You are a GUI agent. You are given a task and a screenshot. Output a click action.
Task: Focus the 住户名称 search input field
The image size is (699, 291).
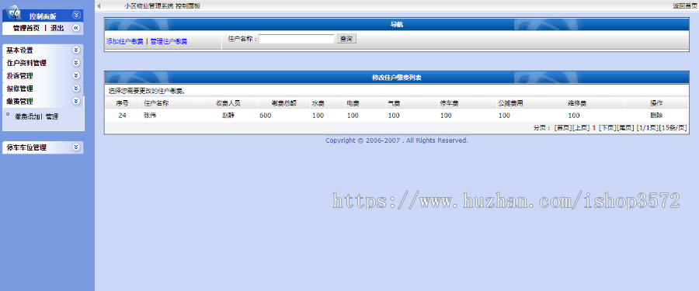(x=297, y=40)
